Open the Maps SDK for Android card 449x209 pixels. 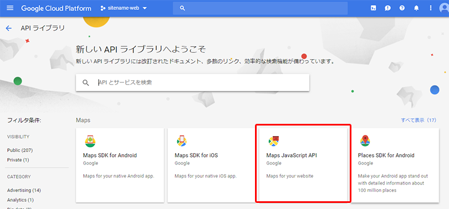120,165
